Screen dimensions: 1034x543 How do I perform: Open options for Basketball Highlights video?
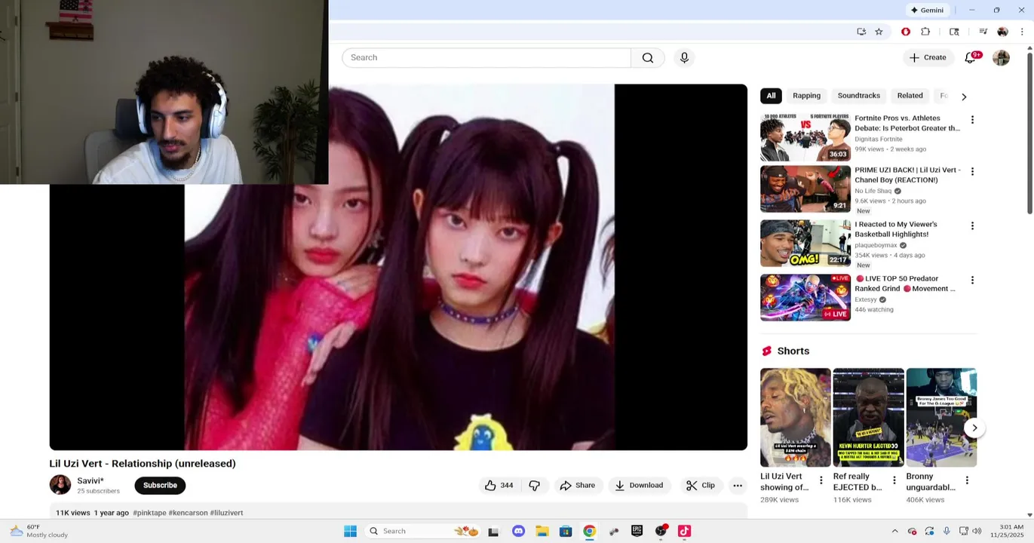(972, 226)
